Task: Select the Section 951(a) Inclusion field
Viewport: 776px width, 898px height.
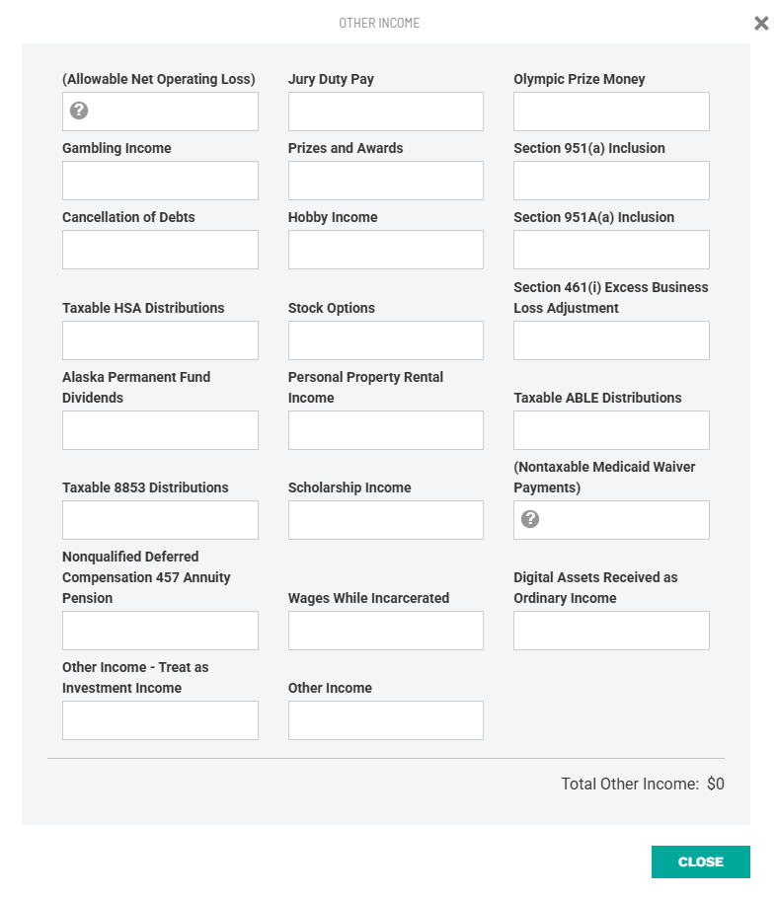Action: tap(611, 181)
